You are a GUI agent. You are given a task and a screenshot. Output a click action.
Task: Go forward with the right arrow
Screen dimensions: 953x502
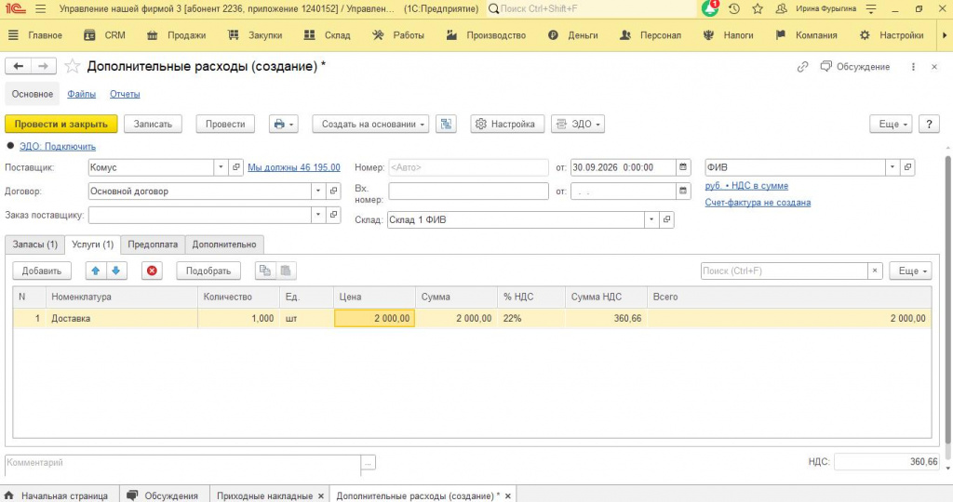coord(43,66)
